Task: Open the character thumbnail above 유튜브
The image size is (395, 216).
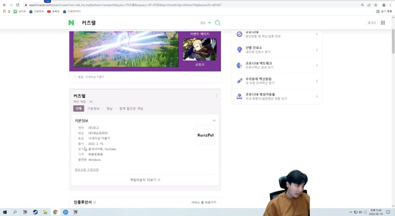Action: (200, 49)
